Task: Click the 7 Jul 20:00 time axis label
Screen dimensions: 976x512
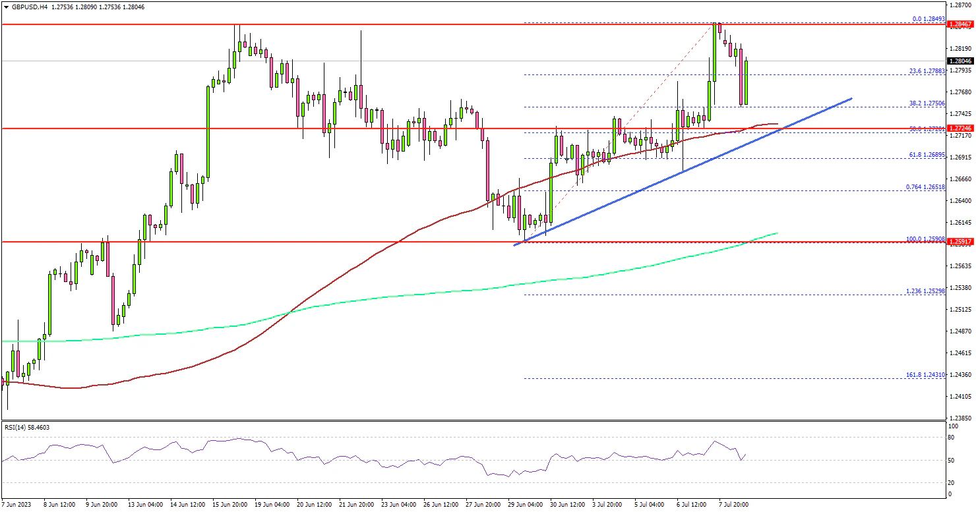Action: click(733, 504)
